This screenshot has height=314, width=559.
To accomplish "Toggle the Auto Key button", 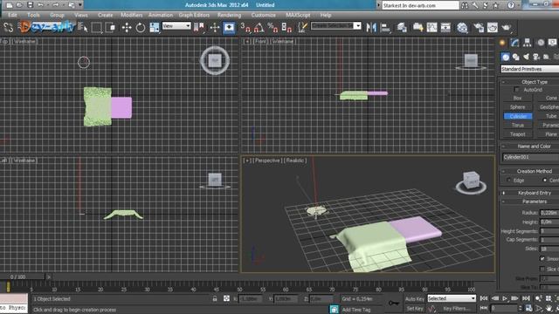I will pyautogui.click(x=415, y=298).
